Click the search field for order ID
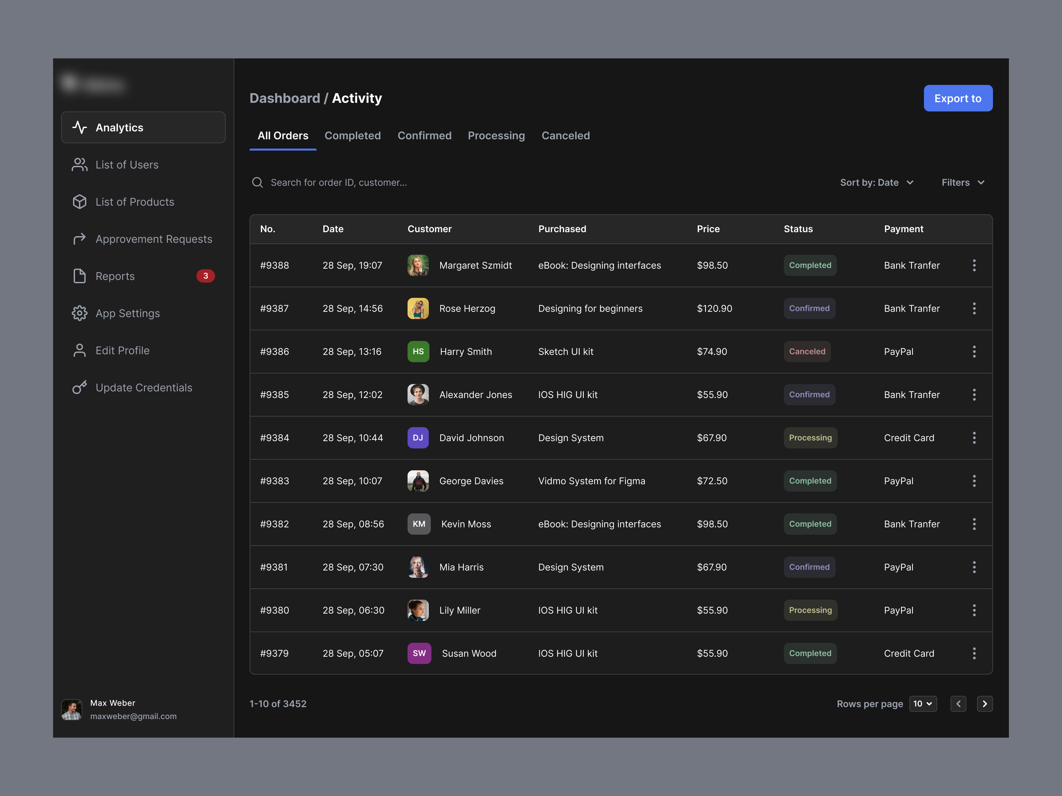The height and width of the screenshot is (796, 1062). point(339,182)
